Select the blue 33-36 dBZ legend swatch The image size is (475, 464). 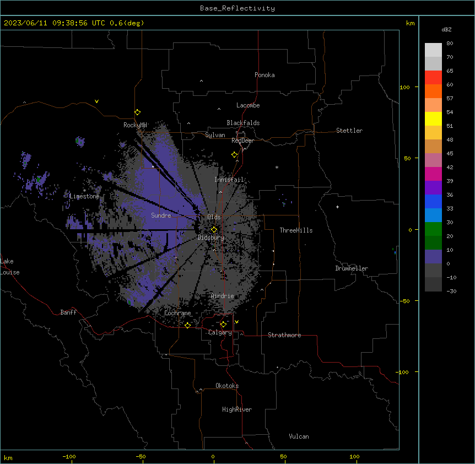(x=433, y=201)
